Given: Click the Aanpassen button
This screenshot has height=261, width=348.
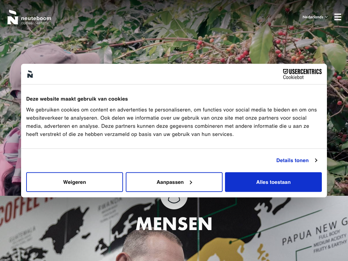Looking at the screenshot, I should (174, 182).
